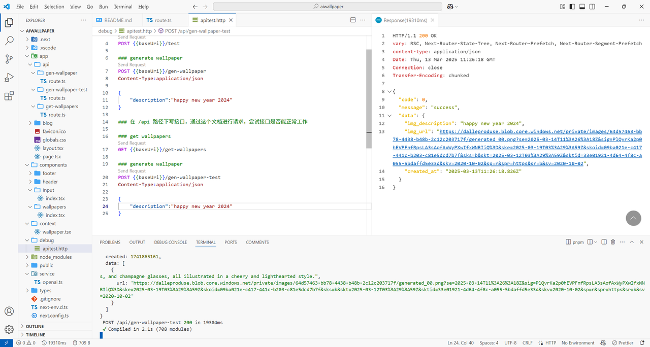Image resolution: width=650 pixels, height=347 pixels.
Task: Click No Environment in status bar
Action: tap(578, 343)
